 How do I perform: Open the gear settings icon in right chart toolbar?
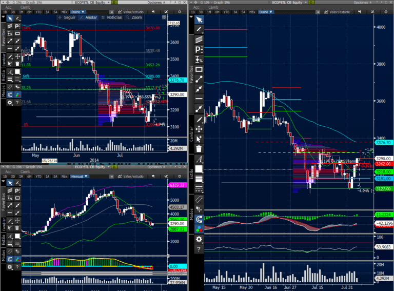199,239
